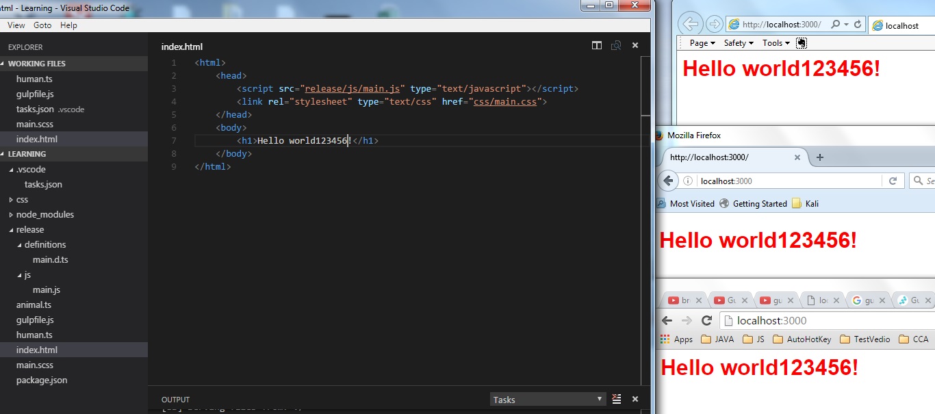Open the AutoHotKey bookmark folder in Chrome
The image size is (935, 414).
tap(803, 339)
